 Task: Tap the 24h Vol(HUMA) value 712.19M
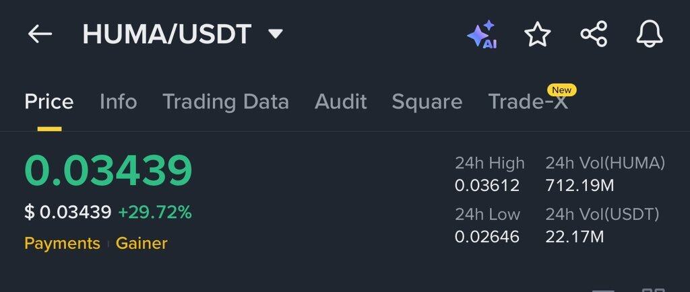pyautogui.click(x=579, y=186)
